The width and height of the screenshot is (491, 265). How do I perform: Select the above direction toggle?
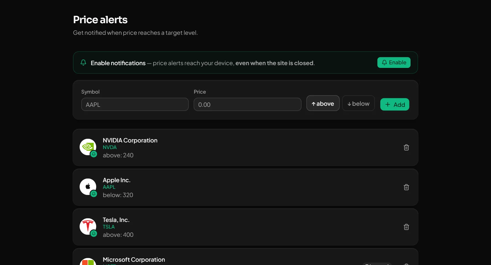323,103
